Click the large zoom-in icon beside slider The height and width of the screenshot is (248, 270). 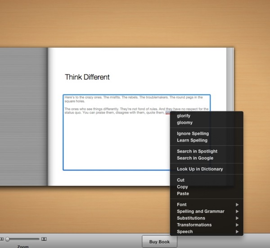(44, 239)
